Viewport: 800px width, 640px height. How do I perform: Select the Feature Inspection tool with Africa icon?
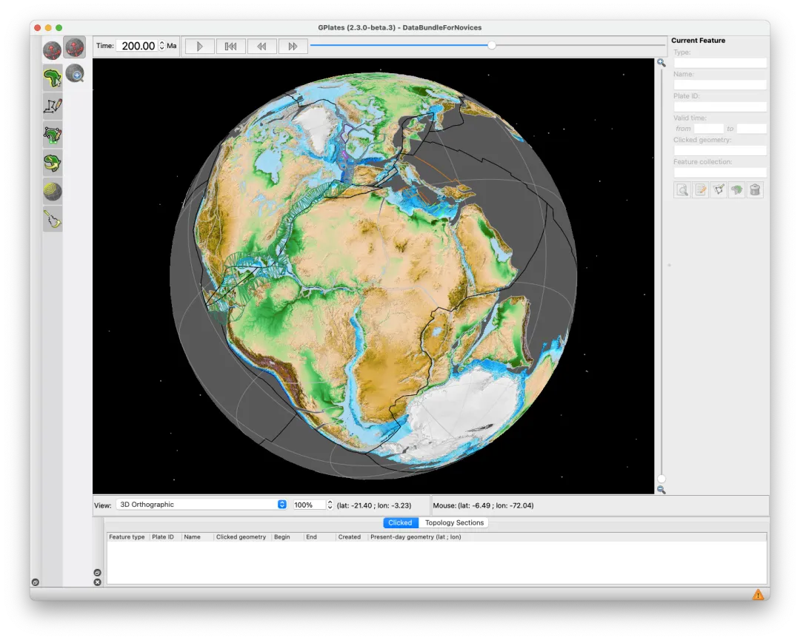pos(53,77)
